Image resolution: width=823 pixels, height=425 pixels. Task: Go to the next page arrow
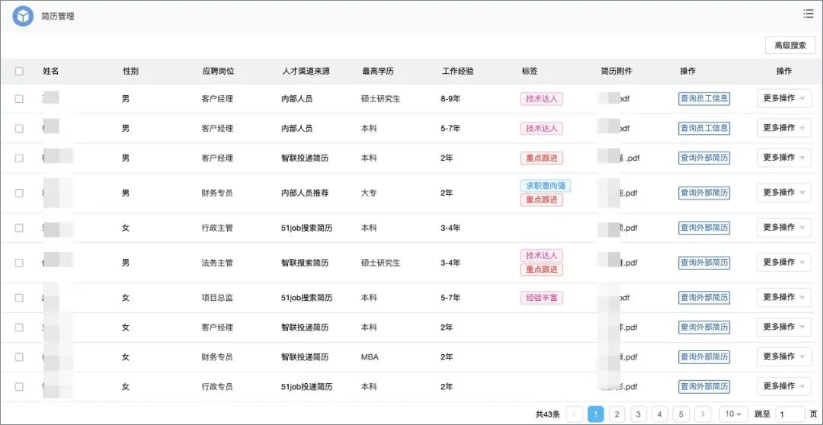point(703,414)
